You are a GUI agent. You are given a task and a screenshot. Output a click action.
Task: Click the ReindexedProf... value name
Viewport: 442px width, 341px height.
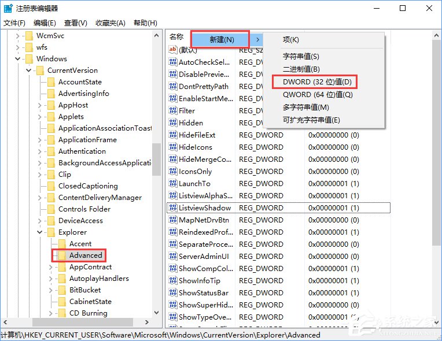pos(206,232)
